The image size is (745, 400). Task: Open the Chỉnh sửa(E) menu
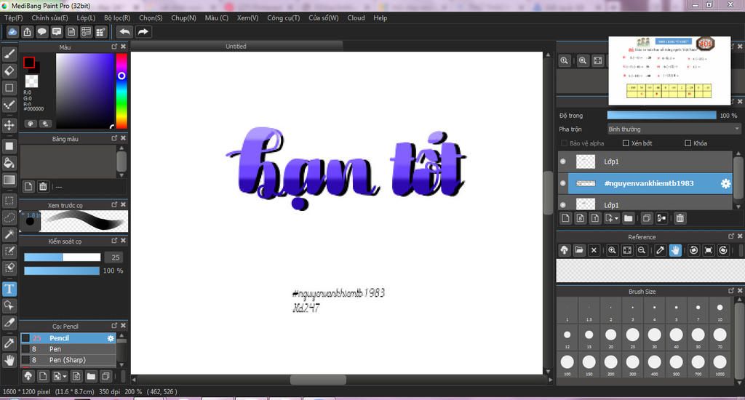tap(49, 17)
